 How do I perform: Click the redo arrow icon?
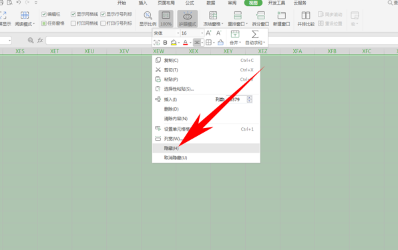(27, 3)
